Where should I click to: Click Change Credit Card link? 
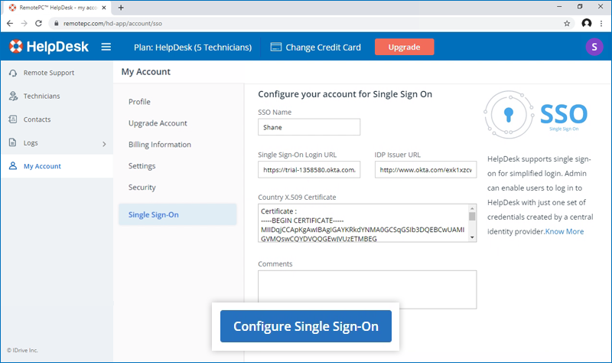tap(316, 47)
